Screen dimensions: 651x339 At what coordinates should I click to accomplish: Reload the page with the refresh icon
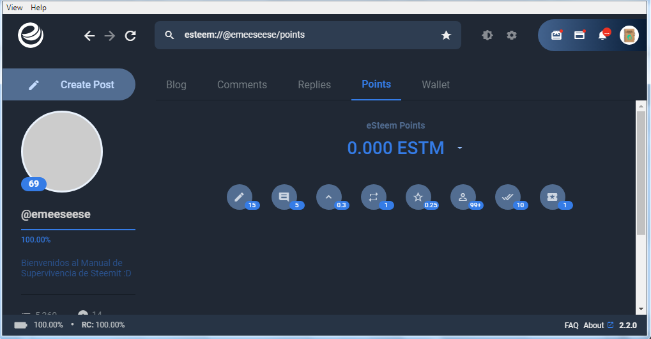(x=130, y=36)
